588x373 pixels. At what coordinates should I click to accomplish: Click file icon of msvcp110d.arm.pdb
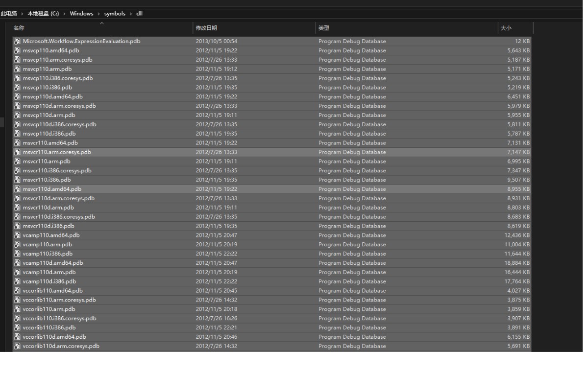point(17,115)
